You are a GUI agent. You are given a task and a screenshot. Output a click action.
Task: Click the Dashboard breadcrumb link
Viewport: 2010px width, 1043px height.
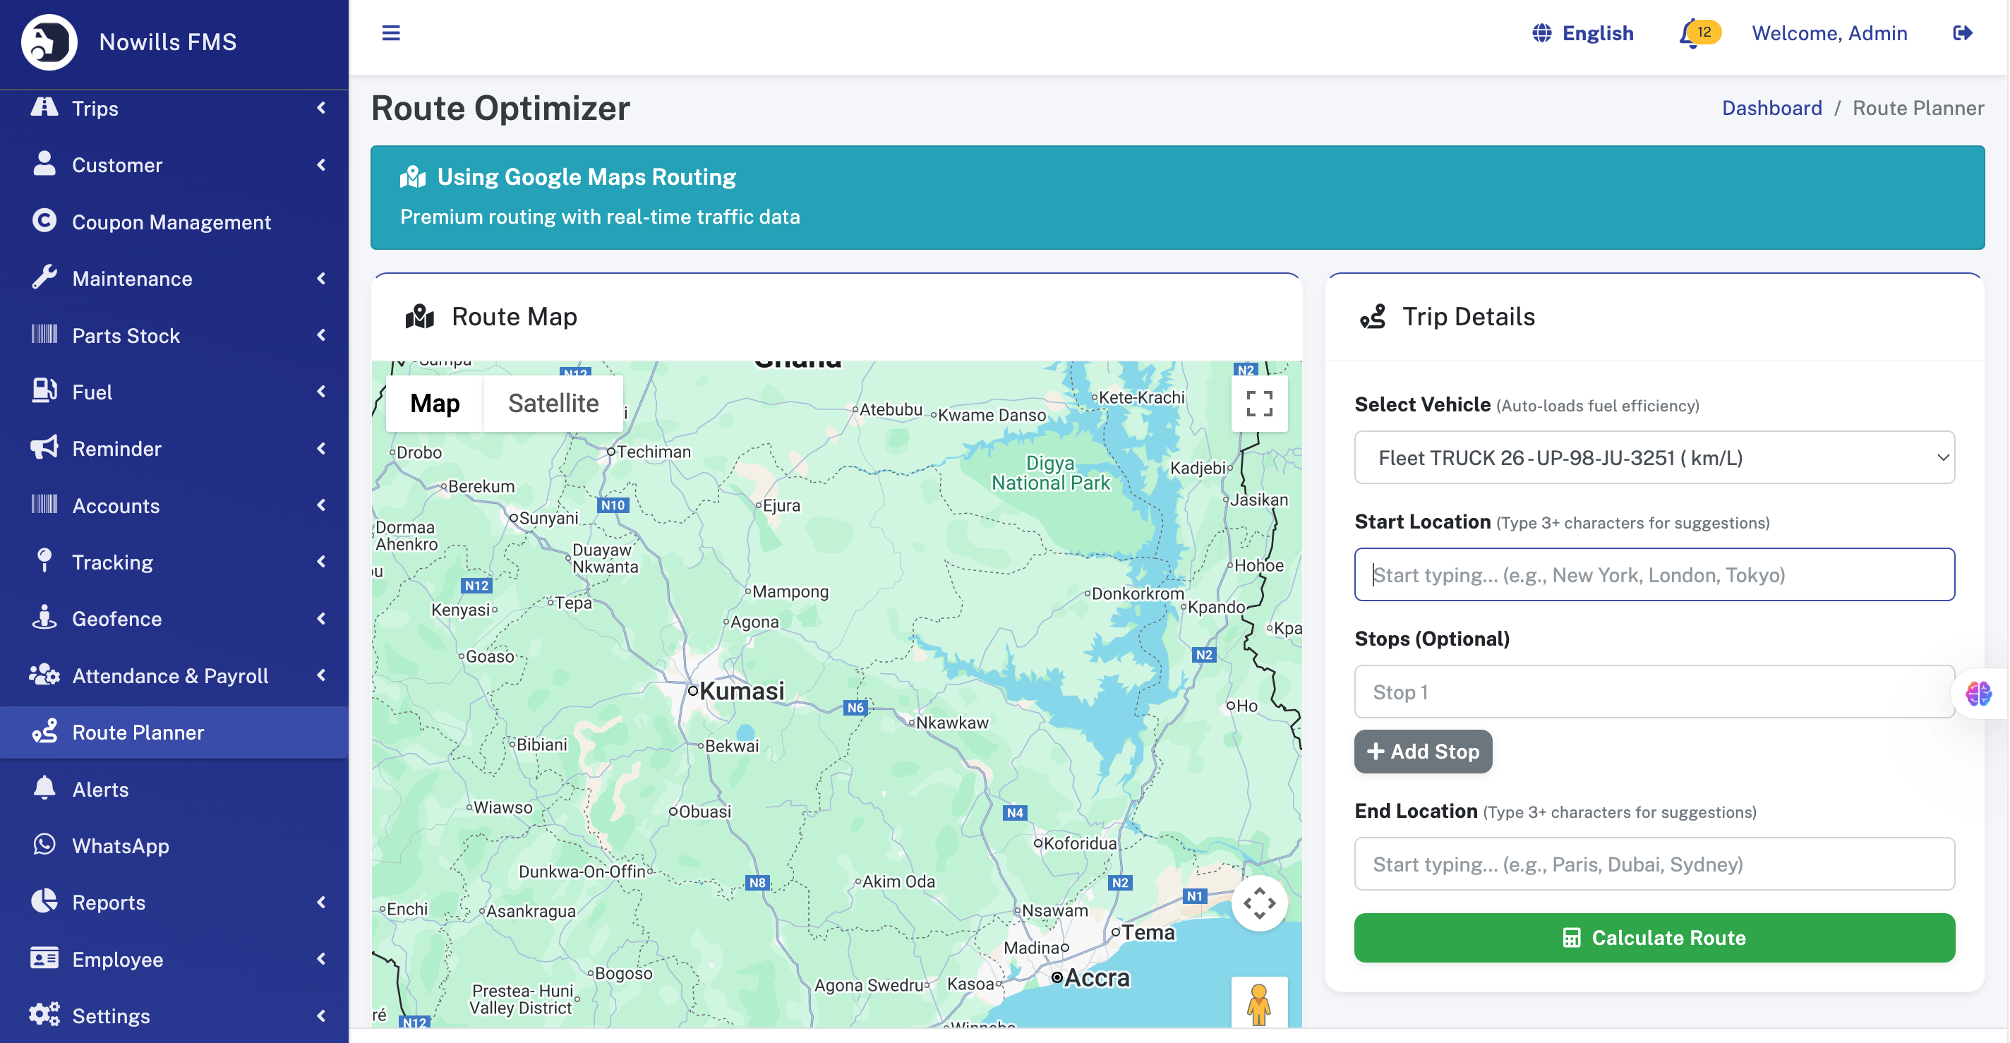click(x=1771, y=108)
